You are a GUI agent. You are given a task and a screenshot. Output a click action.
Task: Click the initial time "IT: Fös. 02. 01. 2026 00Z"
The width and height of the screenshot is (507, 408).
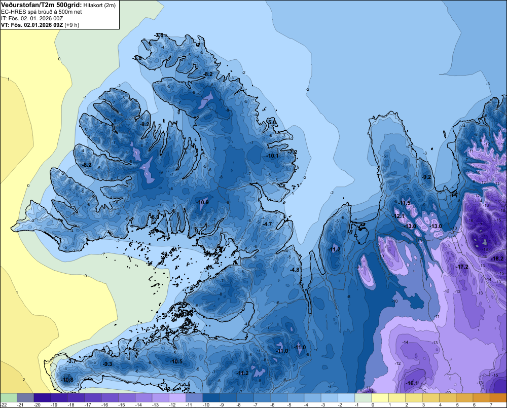[32, 18]
